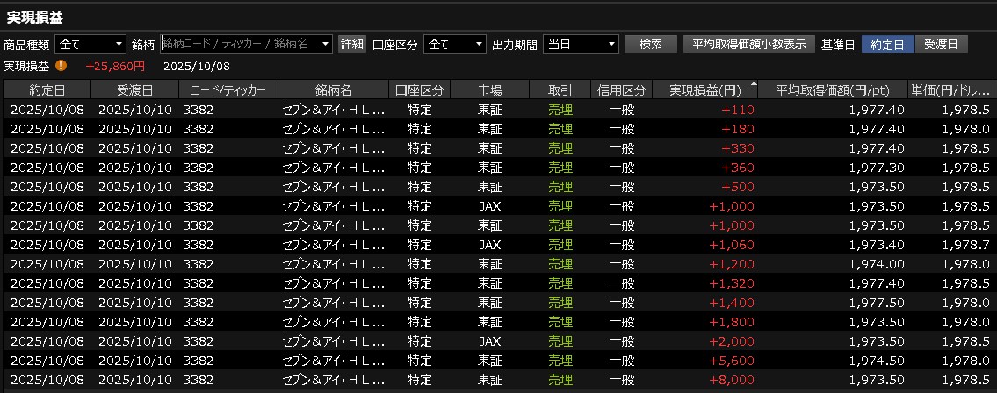The width and height of the screenshot is (997, 393).
Task: Click the 銘柄コード search input field
Action: point(241,43)
